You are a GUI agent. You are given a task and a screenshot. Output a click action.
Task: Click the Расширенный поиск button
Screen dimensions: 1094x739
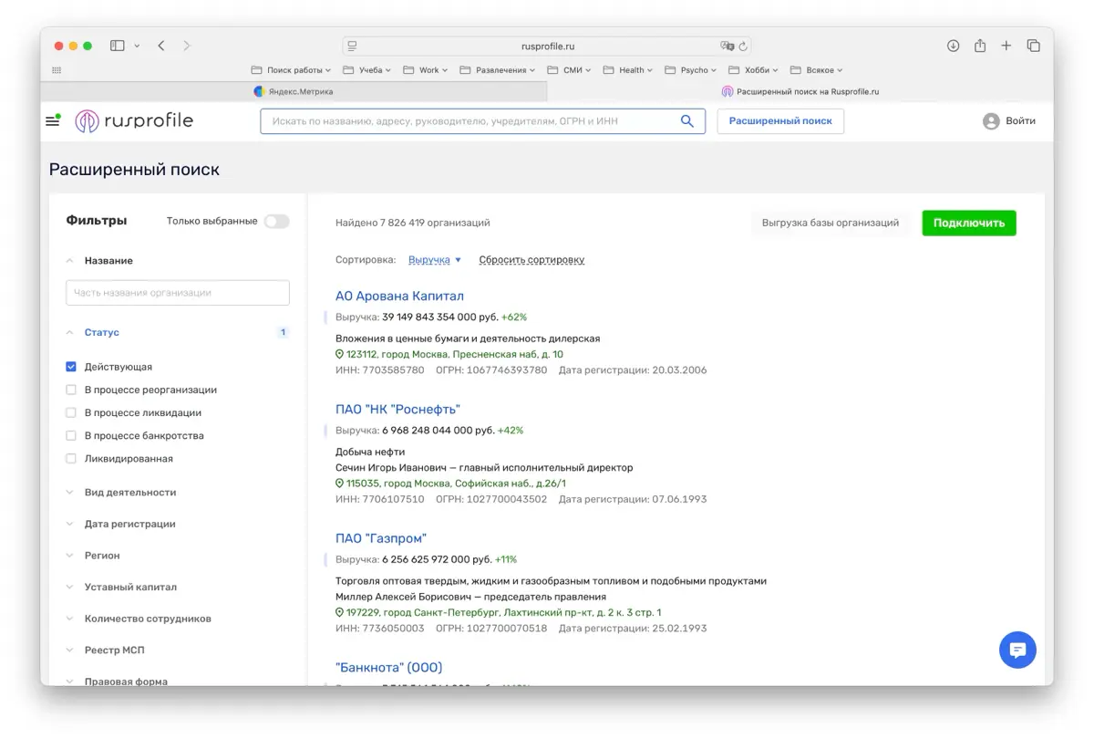point(780,121)
